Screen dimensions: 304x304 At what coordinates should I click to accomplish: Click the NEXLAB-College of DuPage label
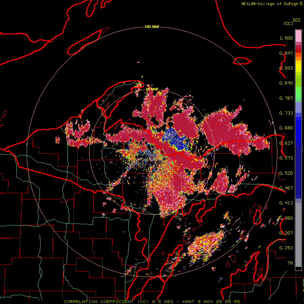270,4
